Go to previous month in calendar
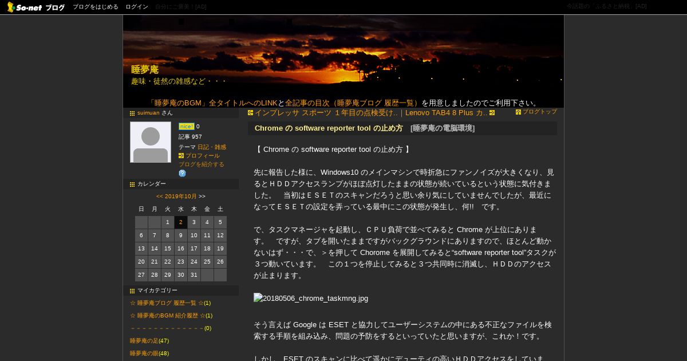The height and width of the screenshot is (361, 687). tap(160, 197)
